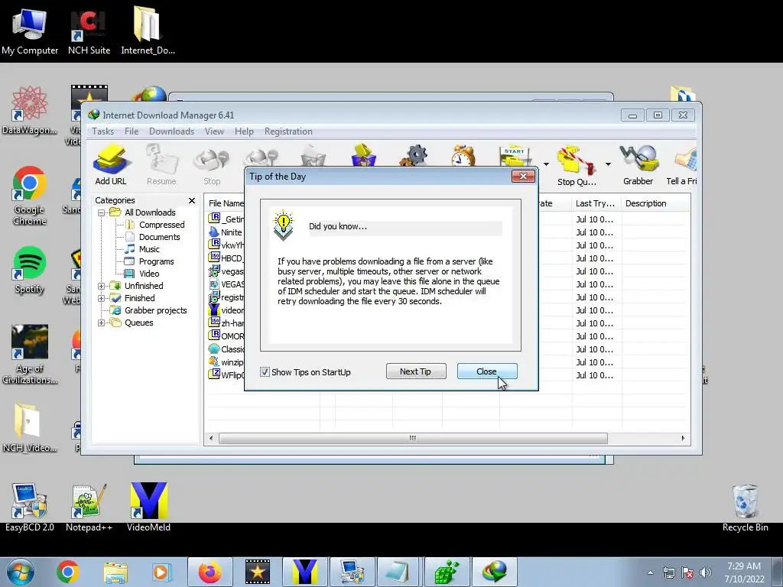
Task: Open Windows Explorer from taskbar
Action: (115, 572)
